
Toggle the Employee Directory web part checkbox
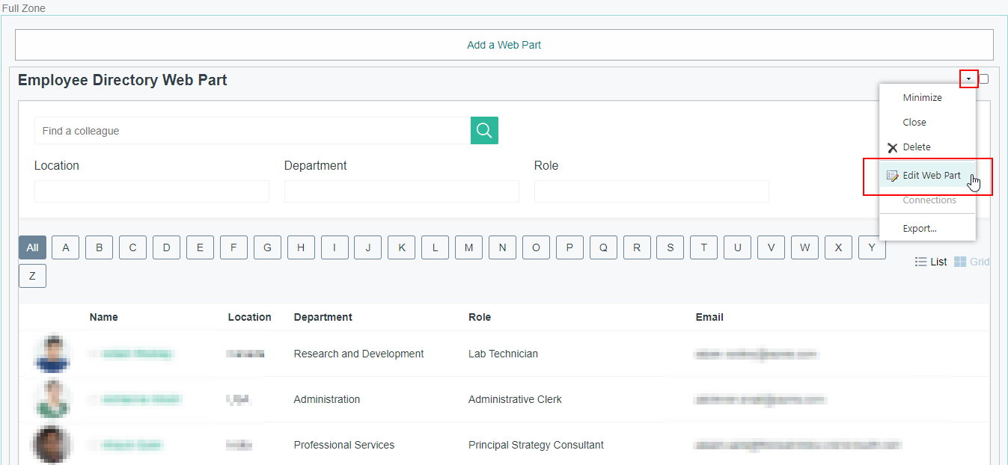(x=983, y=78)
